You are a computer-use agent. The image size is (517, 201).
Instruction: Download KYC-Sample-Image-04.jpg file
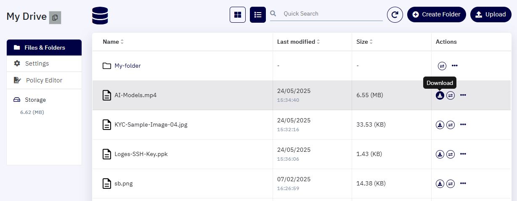pos(440,125)
